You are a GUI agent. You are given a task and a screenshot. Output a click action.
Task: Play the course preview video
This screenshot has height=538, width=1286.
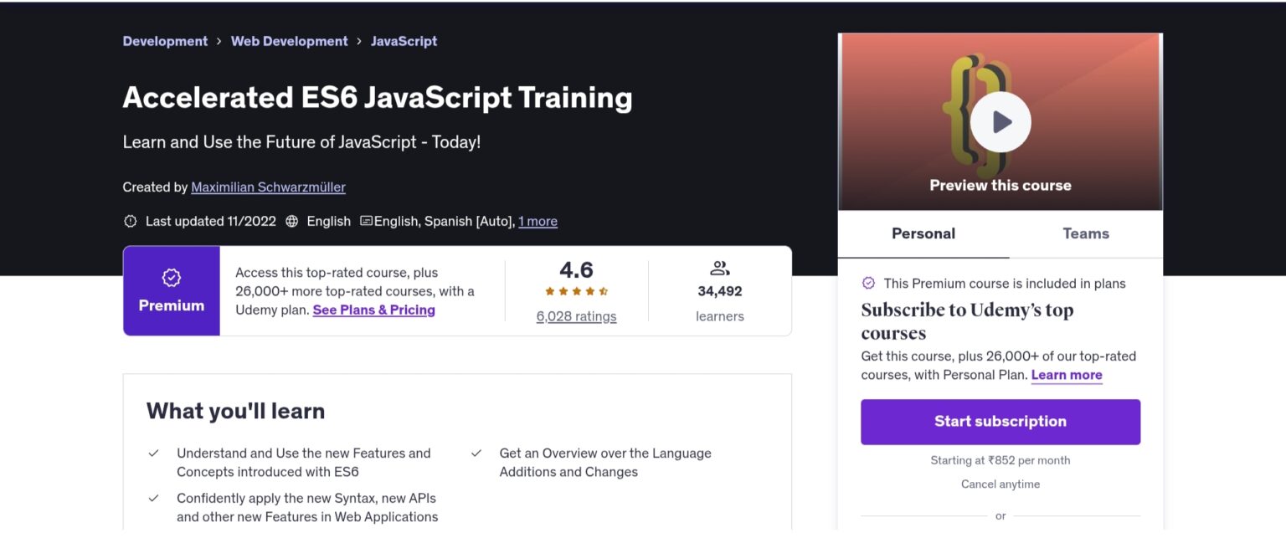1001,122
